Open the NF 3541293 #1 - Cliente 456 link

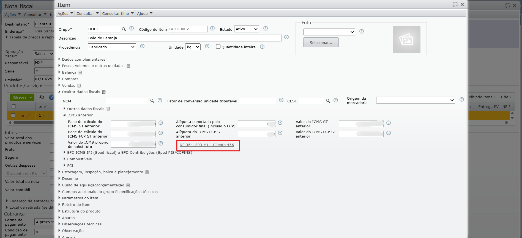[207, 145]
